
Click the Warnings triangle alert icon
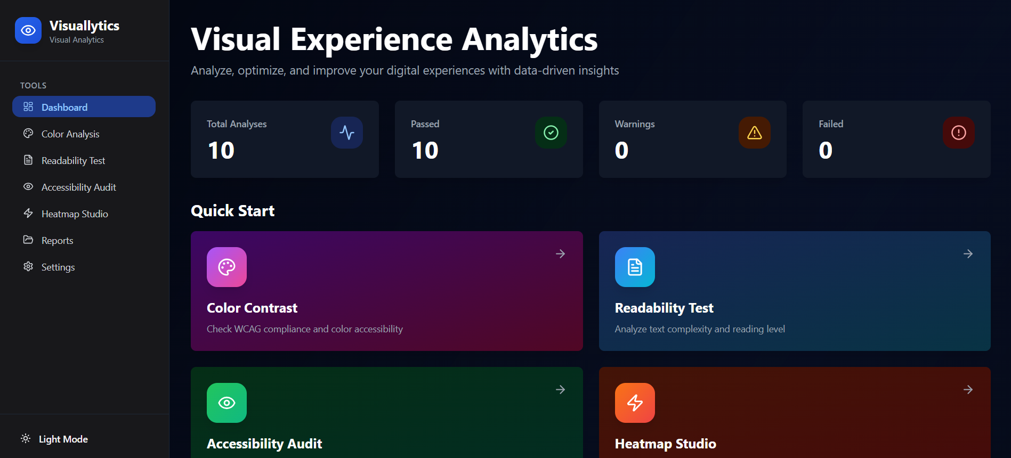click(x=755, y=133)
